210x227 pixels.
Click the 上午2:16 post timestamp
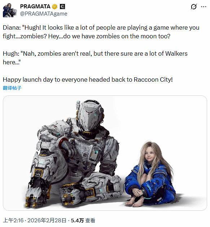point(13,220)
